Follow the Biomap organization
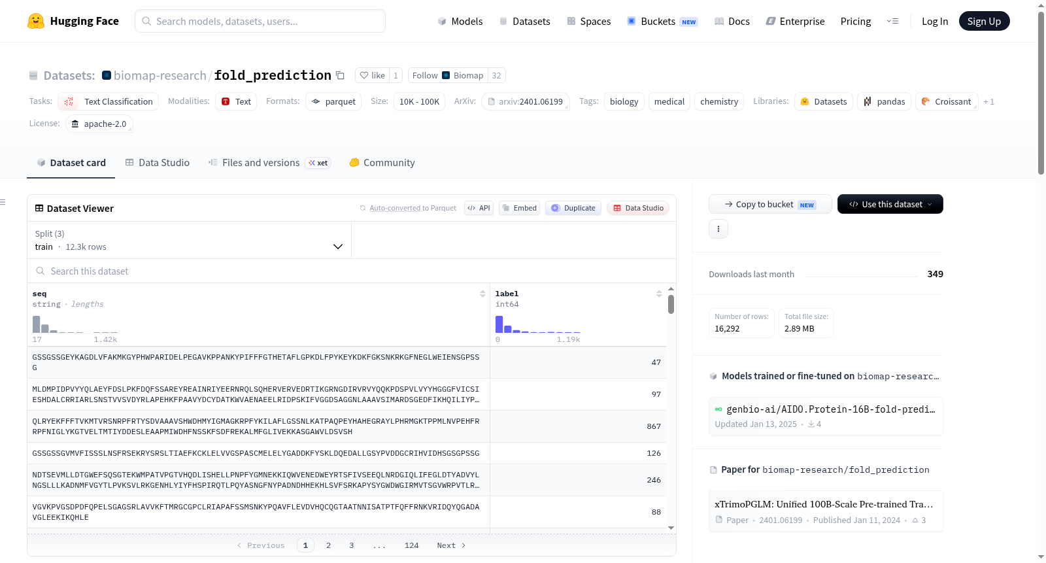1046x563 pixels. coord(425,75)
